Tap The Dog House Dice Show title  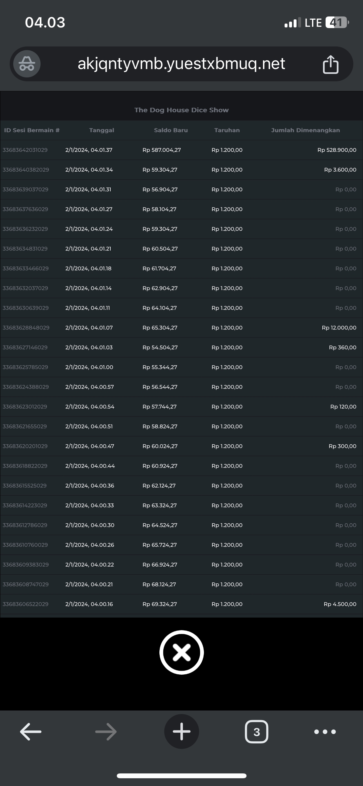[x=181, y=110]
